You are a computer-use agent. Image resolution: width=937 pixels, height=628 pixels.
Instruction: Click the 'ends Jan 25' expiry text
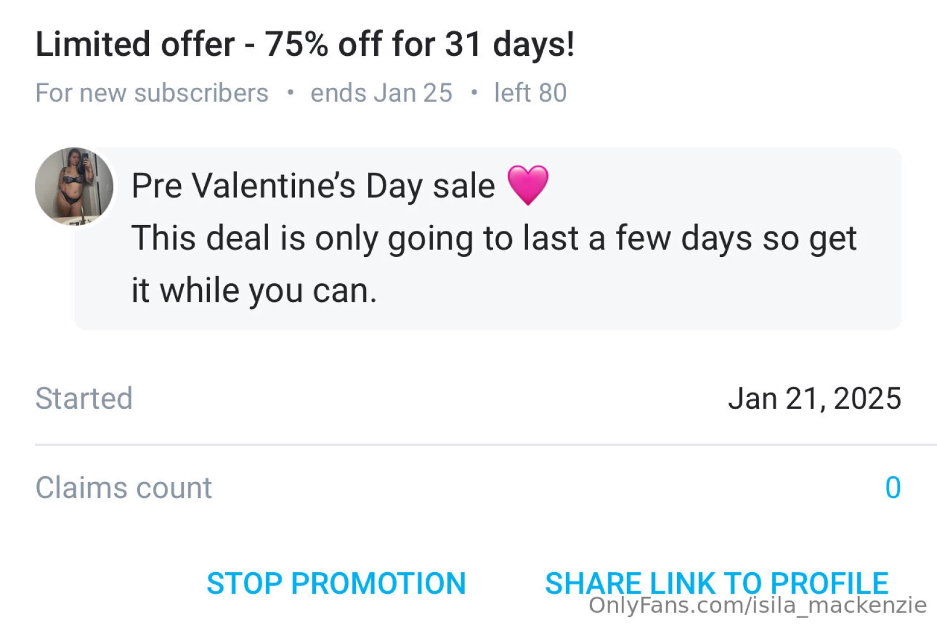point(382,92)
